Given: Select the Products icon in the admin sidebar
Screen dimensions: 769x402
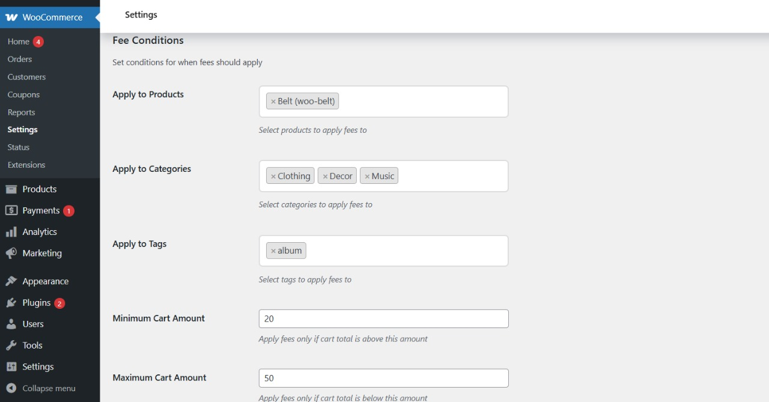Looking at the screenshot, I should (13, 189).
